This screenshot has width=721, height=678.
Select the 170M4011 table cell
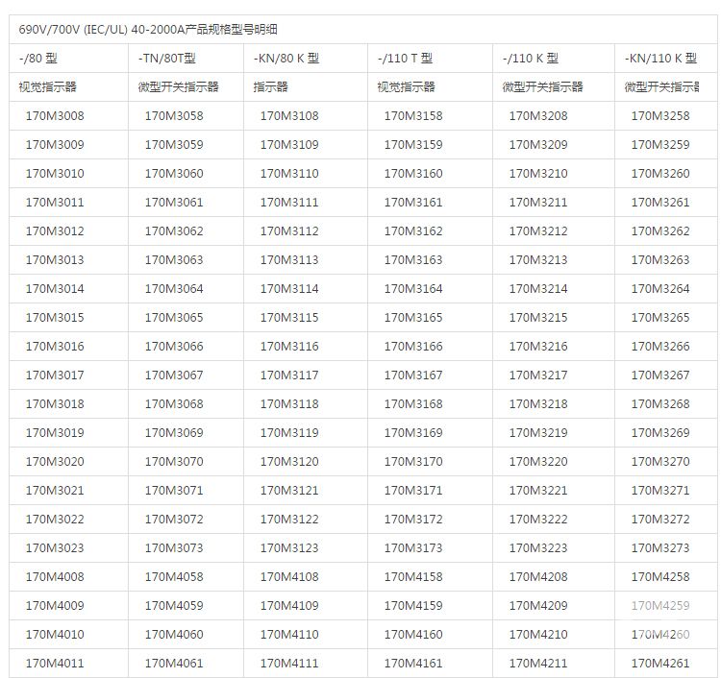[x=55, y=664]
